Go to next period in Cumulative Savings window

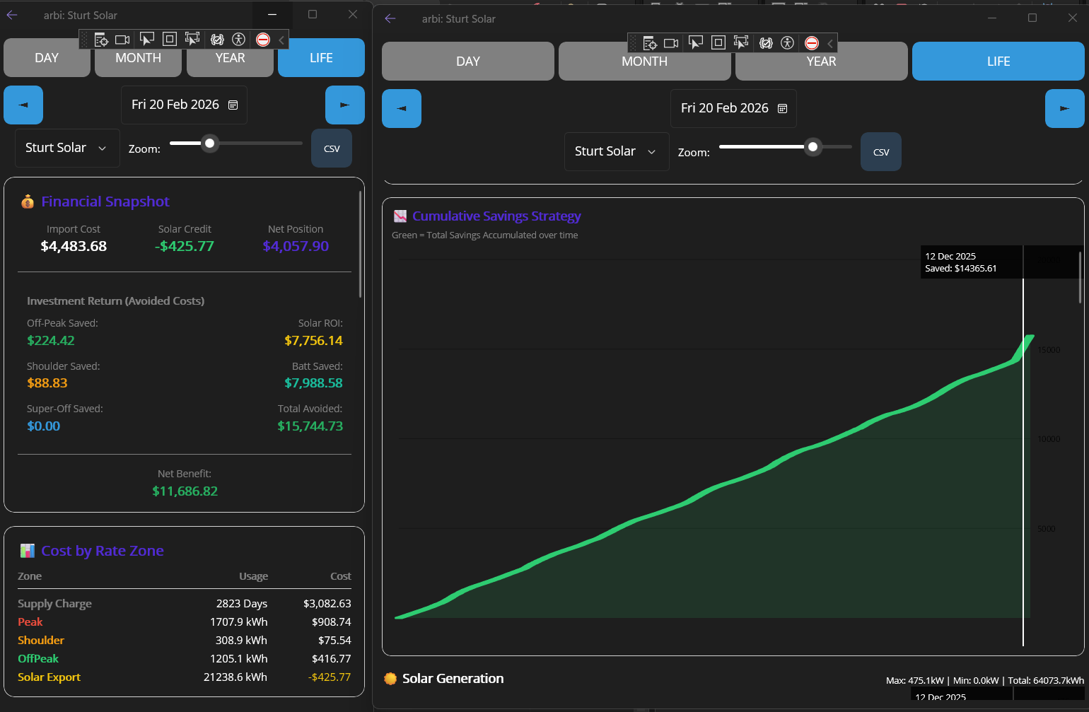coord(1064,108)
